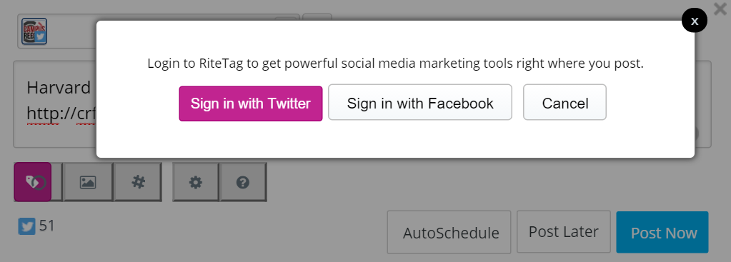Screen dimensions: 731x262
Task: Click the AutoSchedule button
Action: pyautogui.click(x=449, y=232)
